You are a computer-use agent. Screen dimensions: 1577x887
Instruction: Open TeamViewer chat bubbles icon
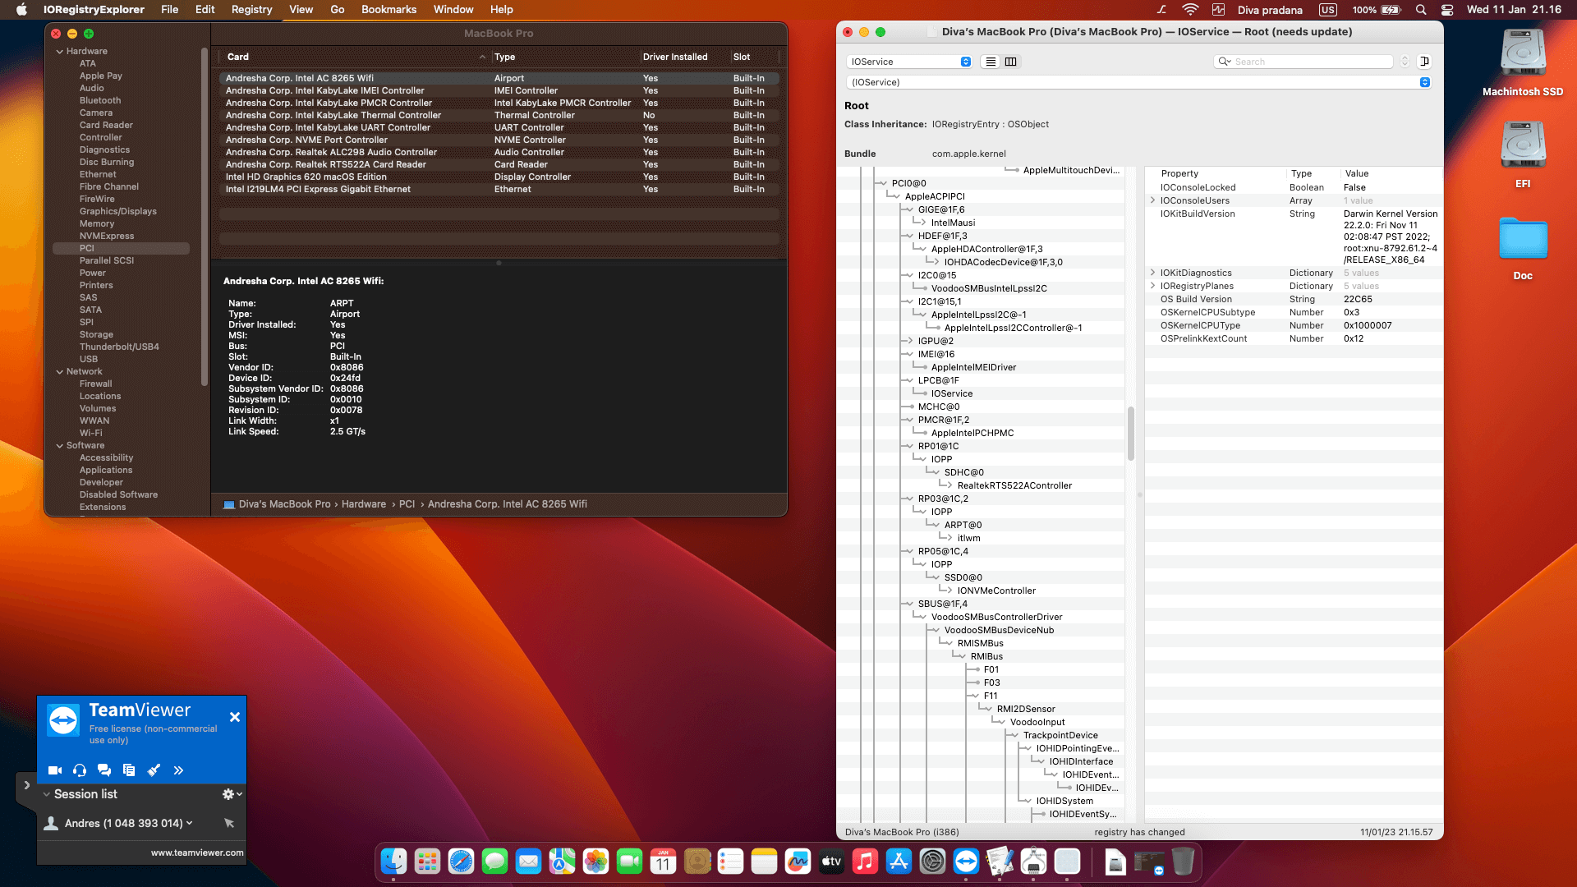point(104,770)
